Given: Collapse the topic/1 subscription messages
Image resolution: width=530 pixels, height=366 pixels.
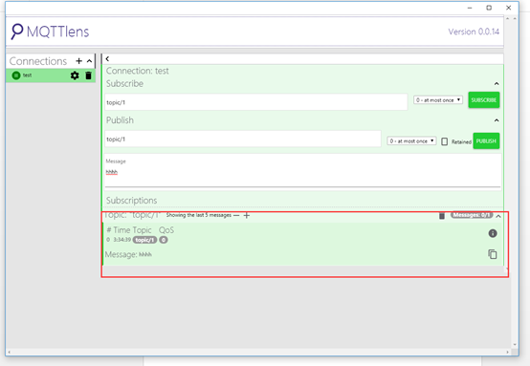Looking at the screenshot, I should [498, 216].
